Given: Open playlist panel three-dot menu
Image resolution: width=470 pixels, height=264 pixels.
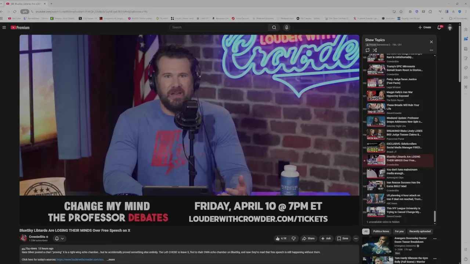Looking at the screenshot, I should (431, 50).
